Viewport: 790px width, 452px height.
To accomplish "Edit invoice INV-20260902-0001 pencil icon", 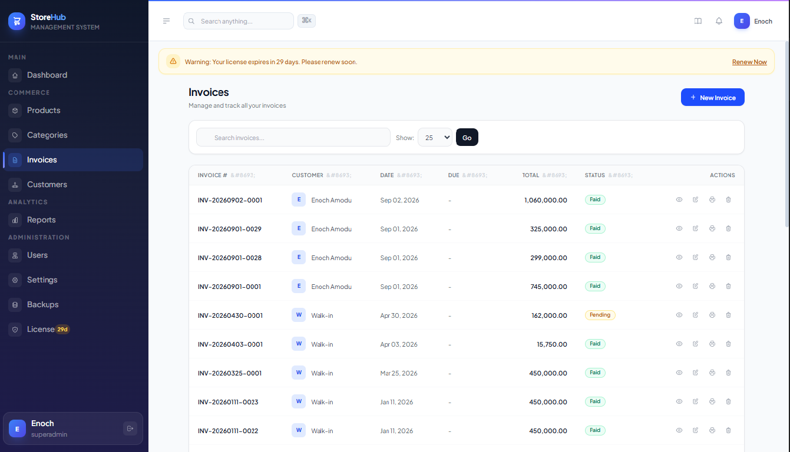I will coord(696,200).
